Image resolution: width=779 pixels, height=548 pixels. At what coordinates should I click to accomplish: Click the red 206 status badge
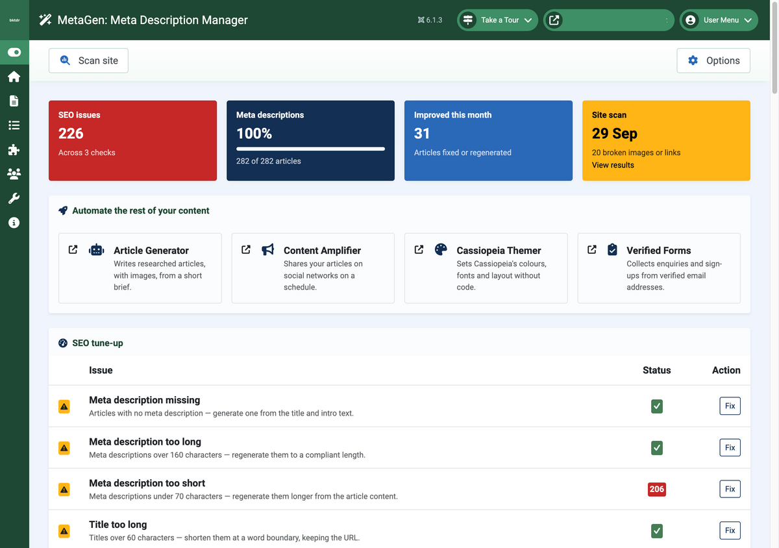(657, 490)
